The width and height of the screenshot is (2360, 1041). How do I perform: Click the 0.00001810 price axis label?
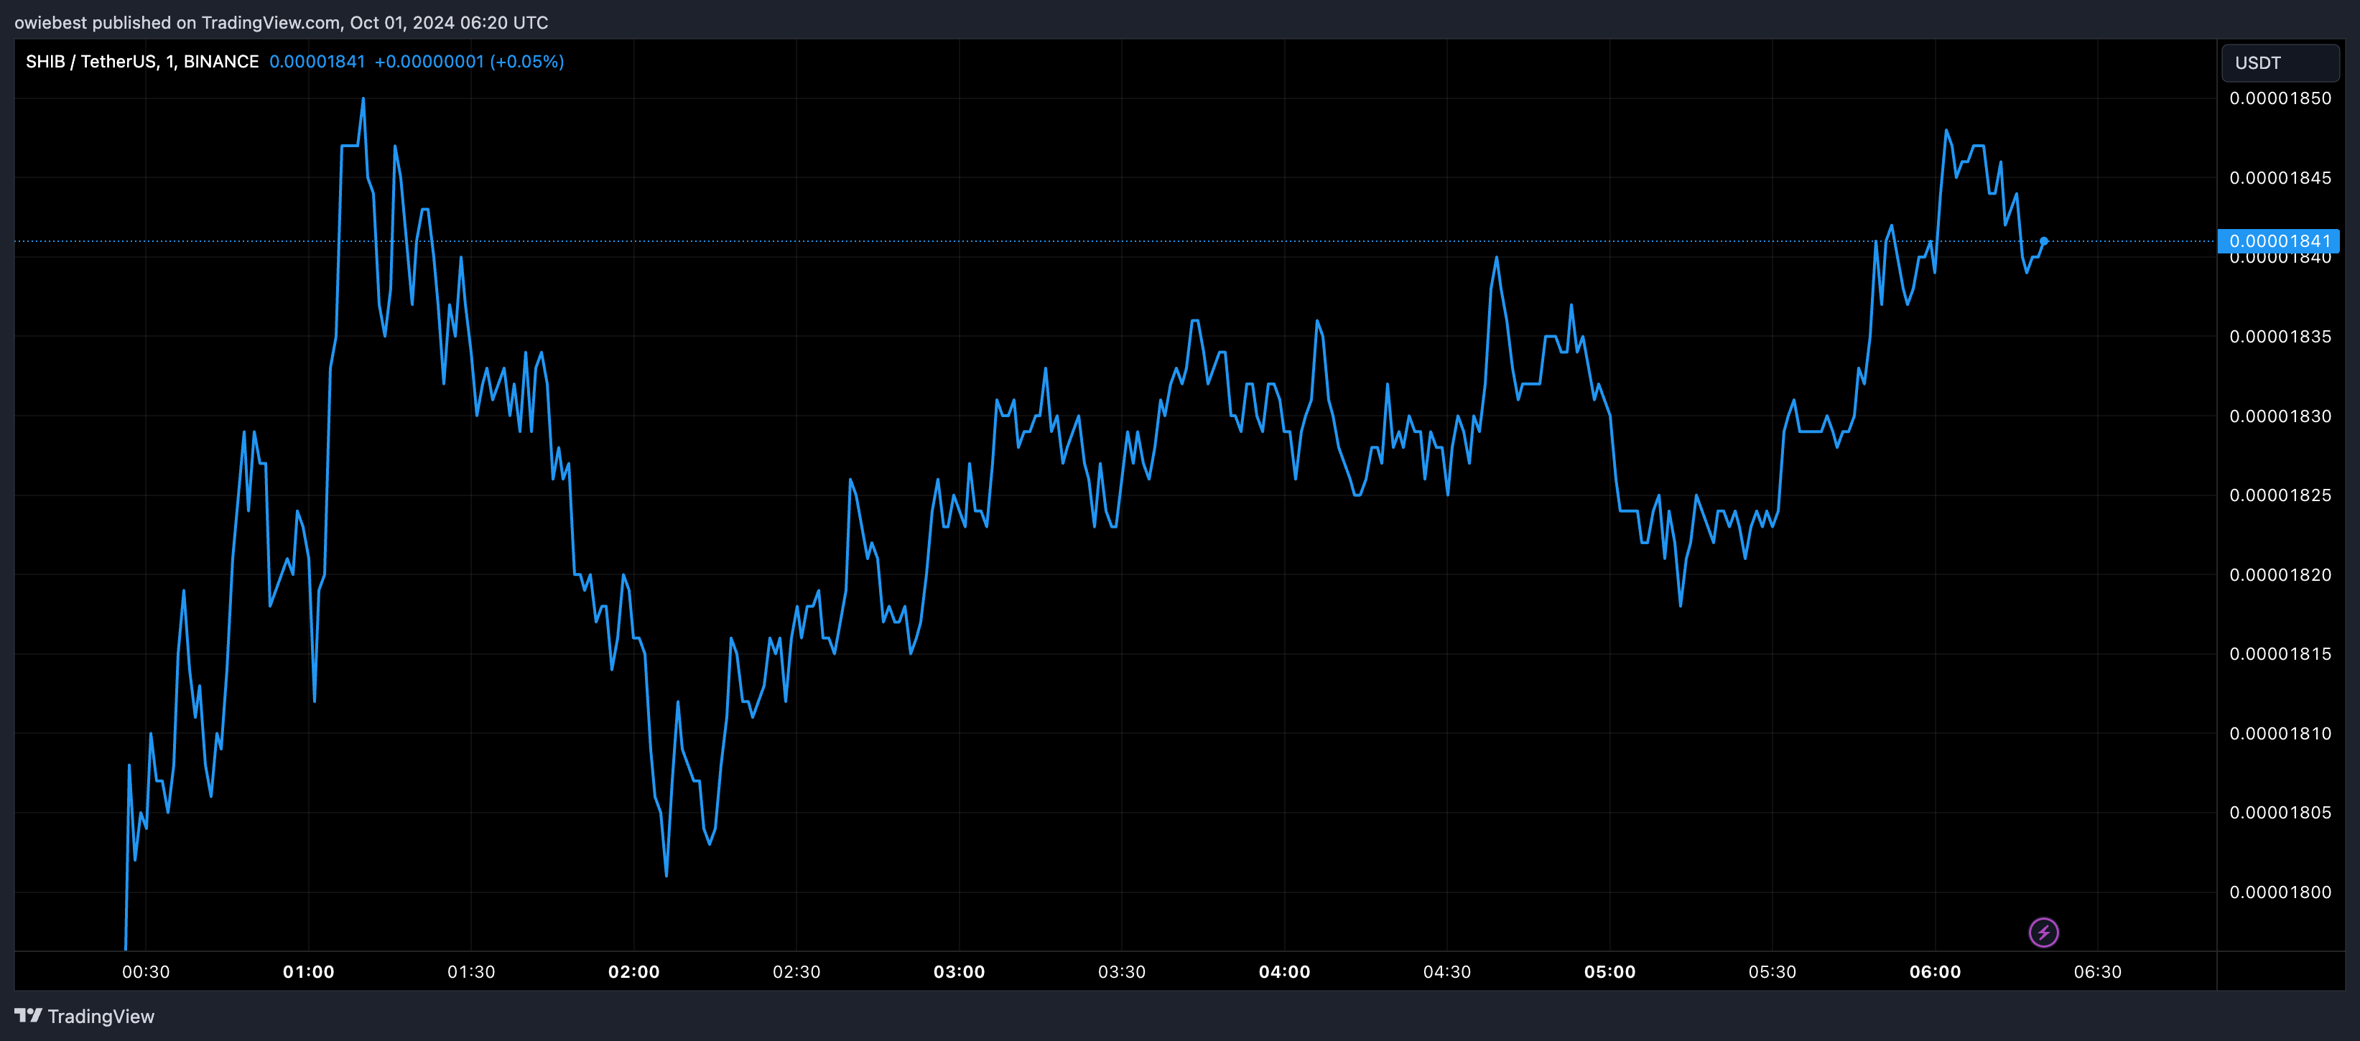[x=2280, y=734]
